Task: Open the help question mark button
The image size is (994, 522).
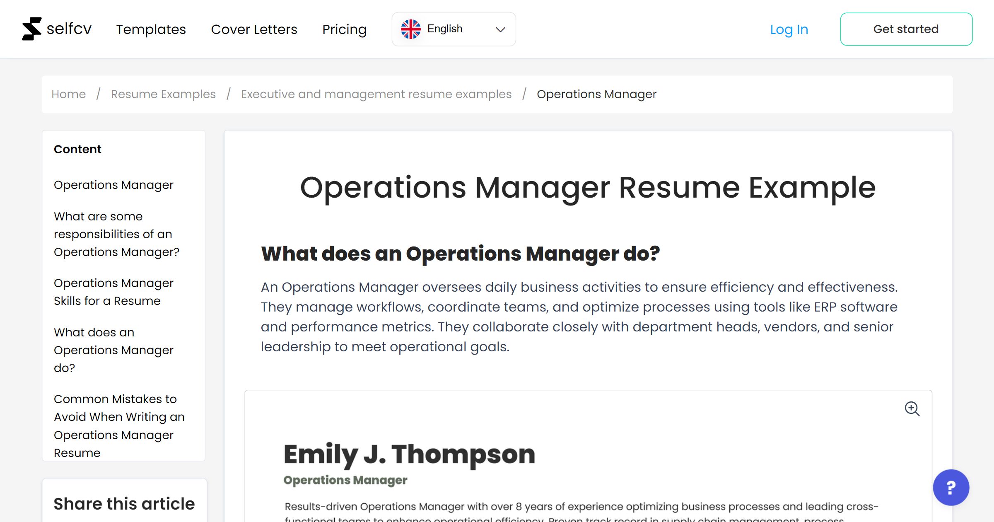Action: tap(951, 487)
